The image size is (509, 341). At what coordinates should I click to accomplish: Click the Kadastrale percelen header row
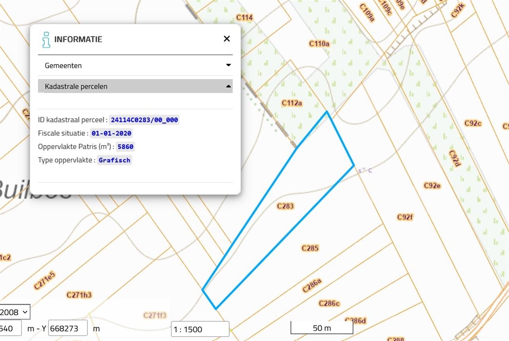135,86
